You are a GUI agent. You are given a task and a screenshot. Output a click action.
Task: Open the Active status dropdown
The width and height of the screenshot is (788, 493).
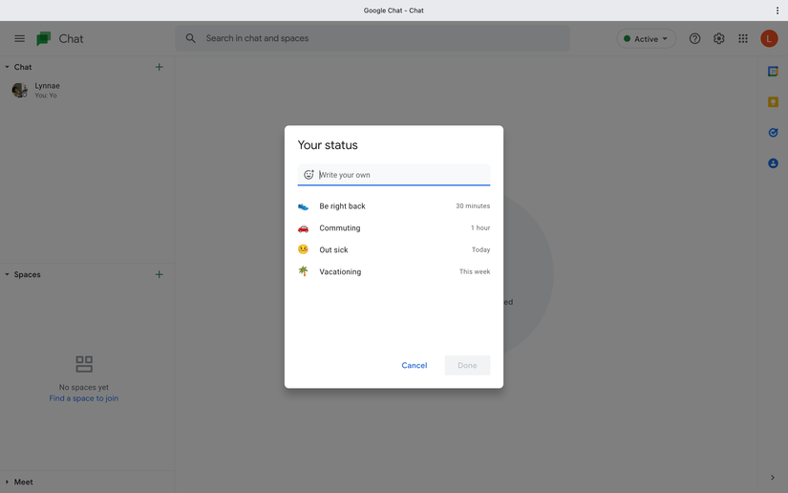tap(646, 39)
